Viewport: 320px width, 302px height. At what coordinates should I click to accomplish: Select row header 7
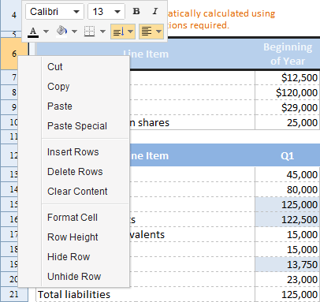tap(9, 77)
